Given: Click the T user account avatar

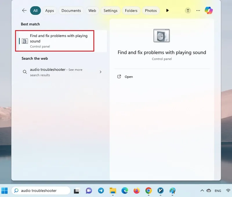Looking at the screenshot, I should coord(188,11).
